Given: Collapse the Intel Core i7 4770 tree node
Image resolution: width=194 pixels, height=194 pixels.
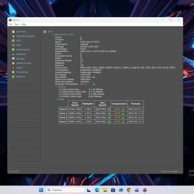Looking at the screenshot, I should click(53, 35).
